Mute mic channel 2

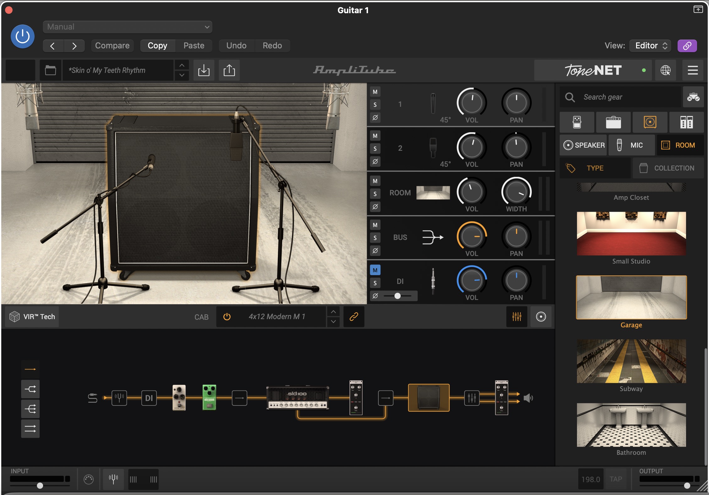[375, 136]
